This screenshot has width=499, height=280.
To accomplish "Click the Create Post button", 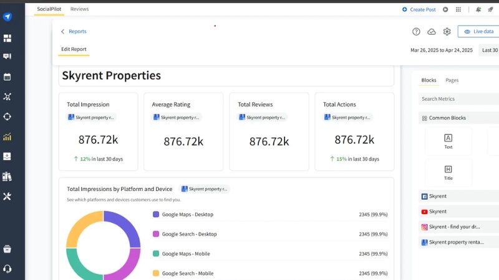I will tap(419, 9).
